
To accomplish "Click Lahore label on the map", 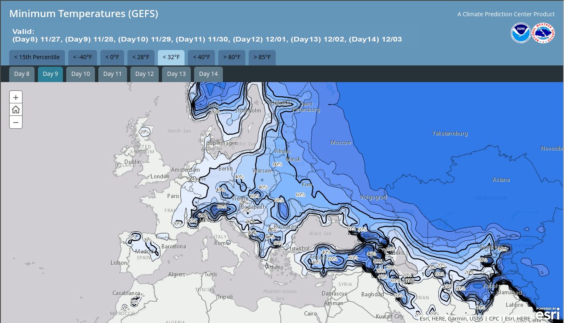I will (514, 305).
